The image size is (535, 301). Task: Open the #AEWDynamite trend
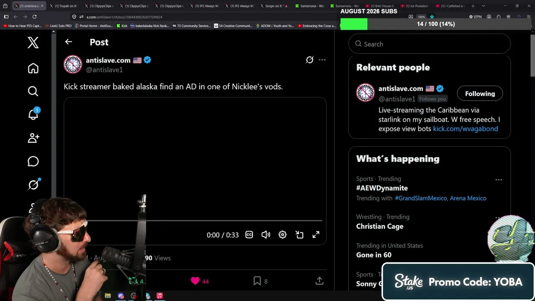click(382, 188)
